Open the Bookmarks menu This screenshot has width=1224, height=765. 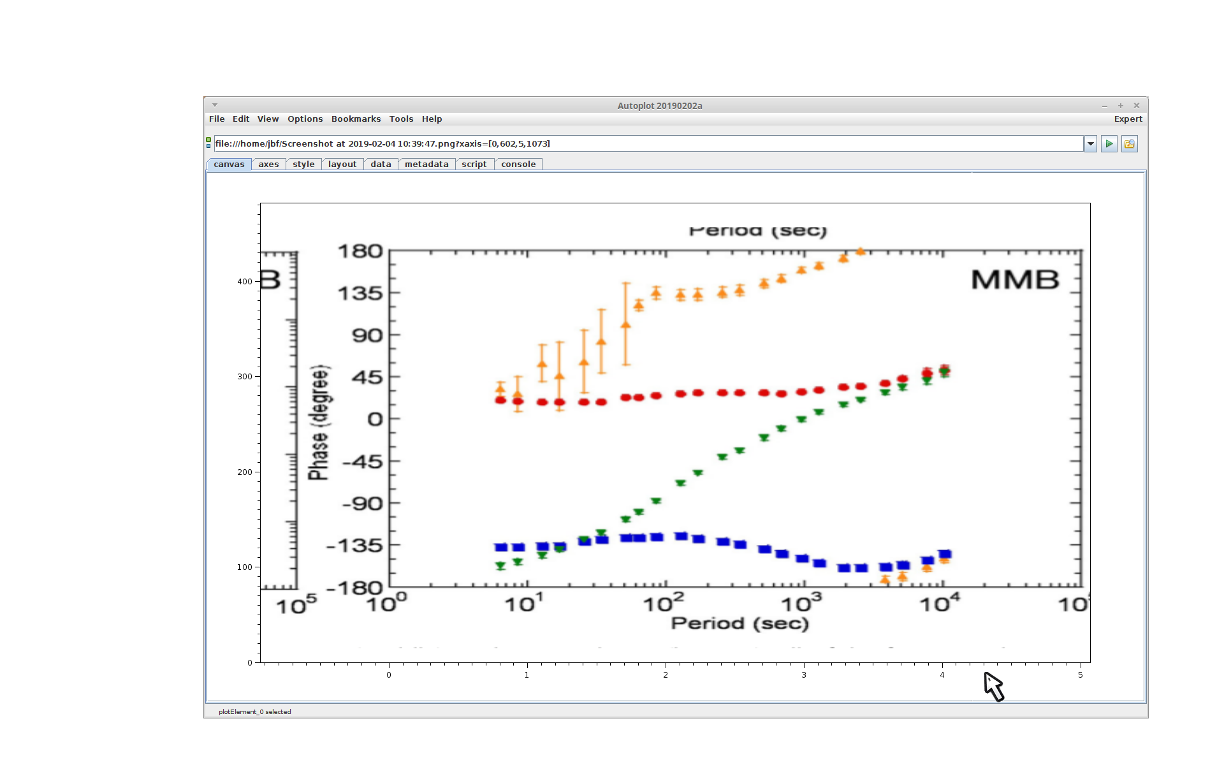click(x=356, y=119)
